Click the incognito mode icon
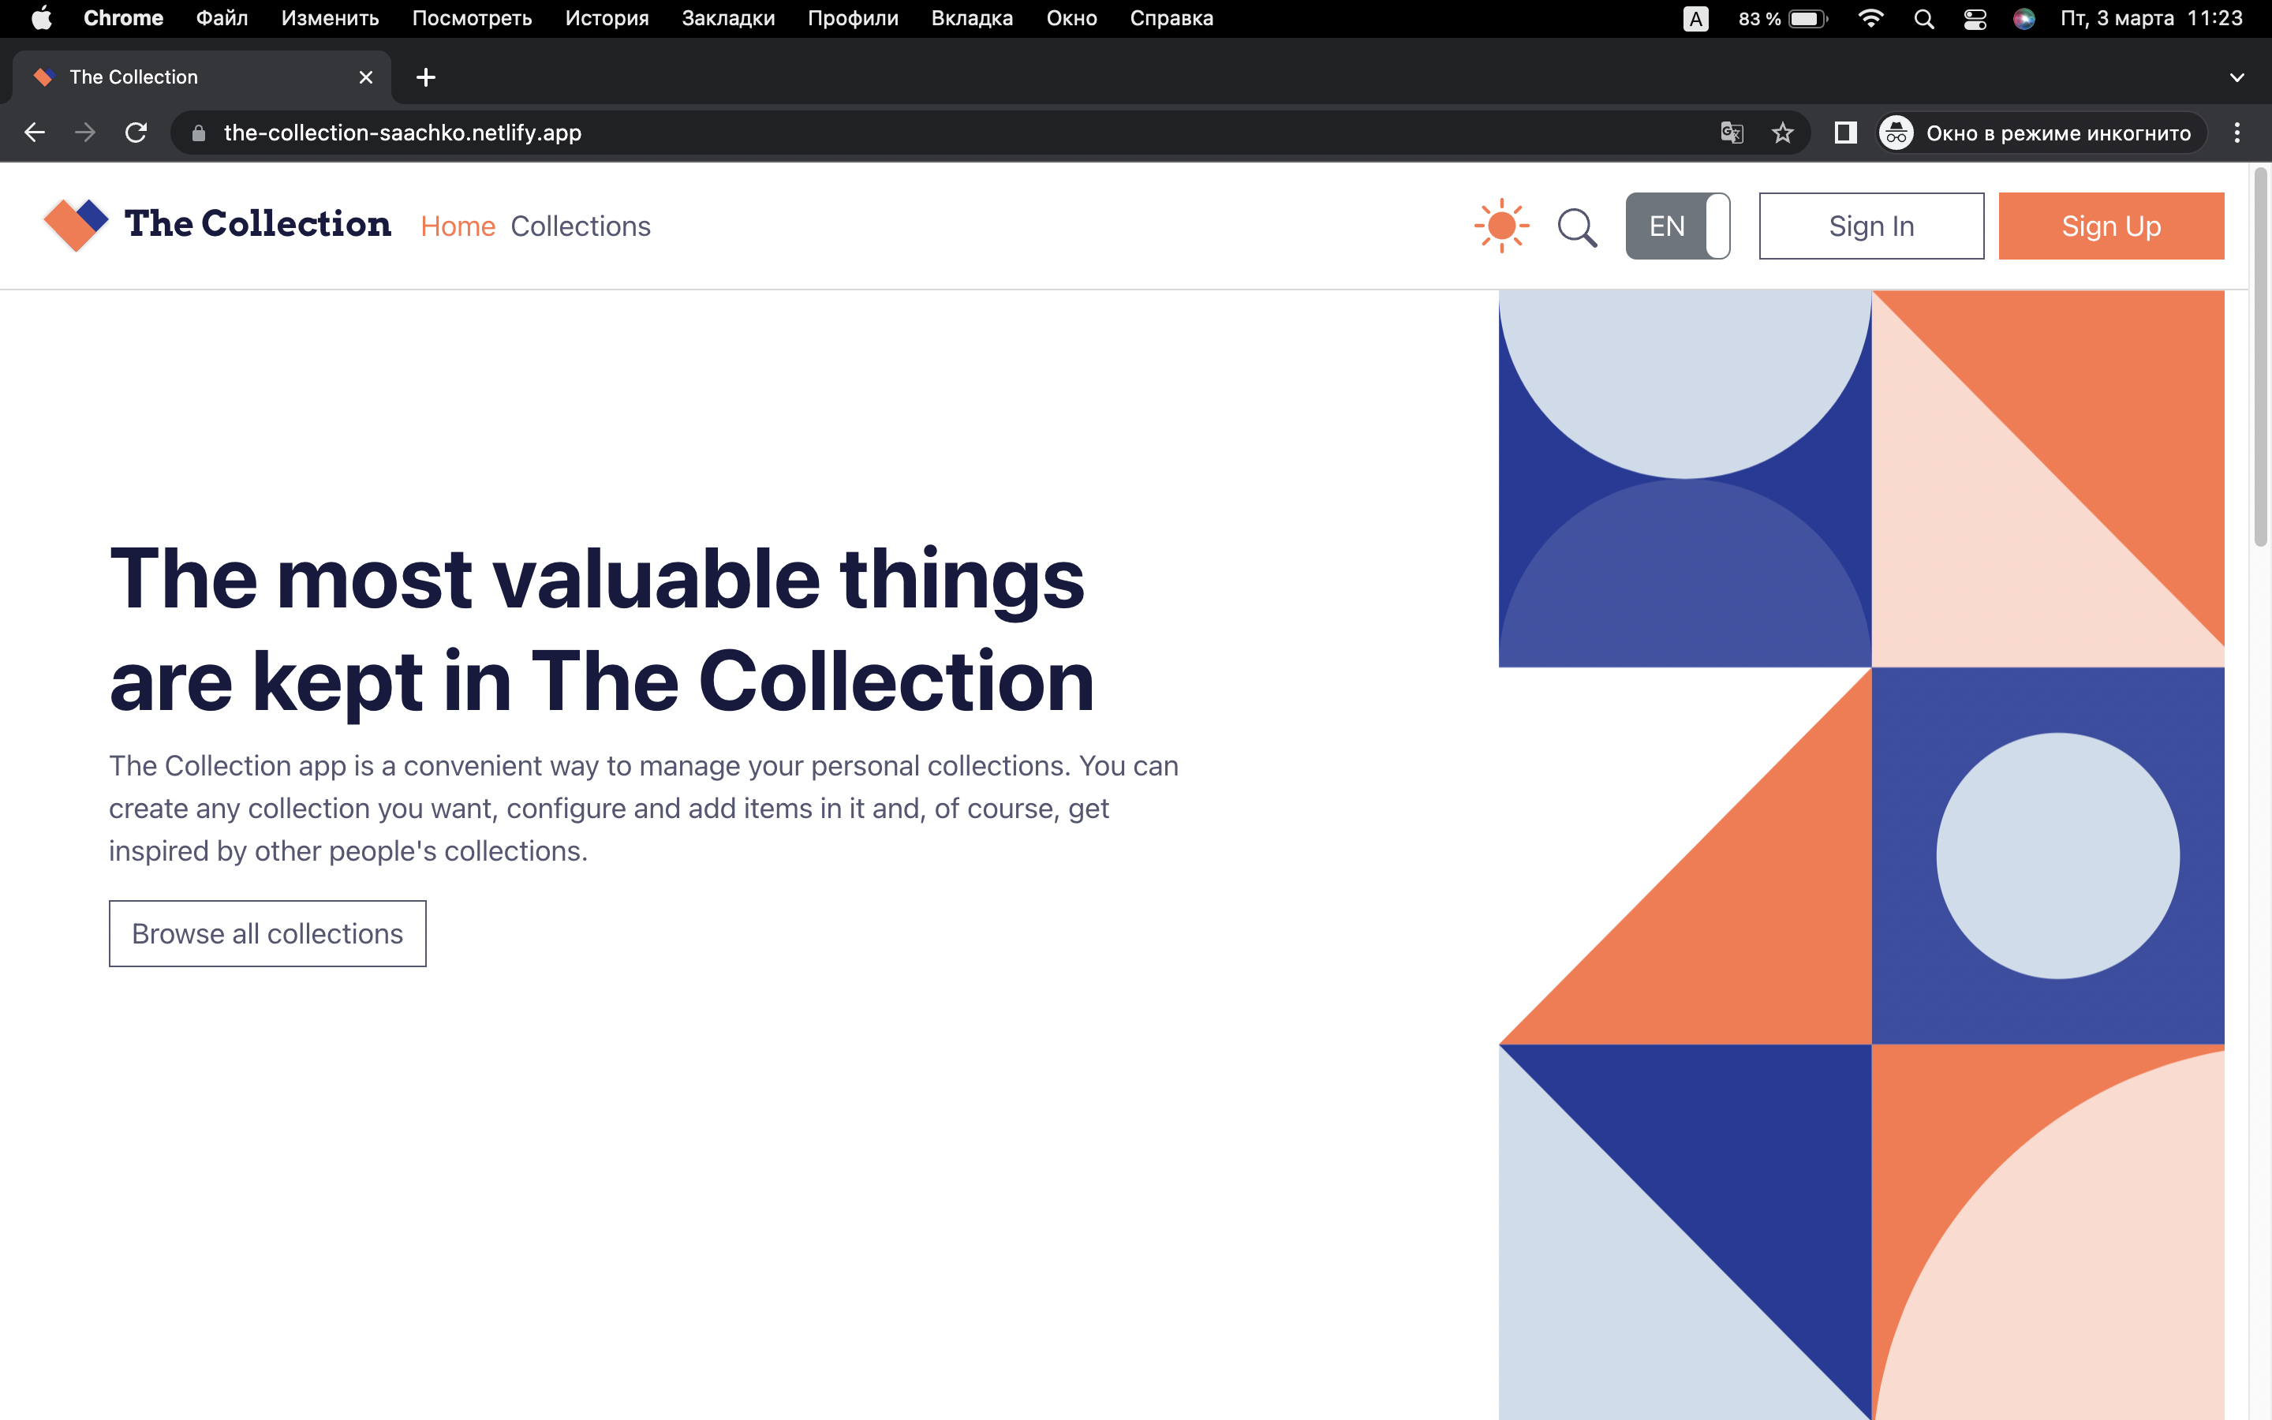 [x=1896, y=133]
